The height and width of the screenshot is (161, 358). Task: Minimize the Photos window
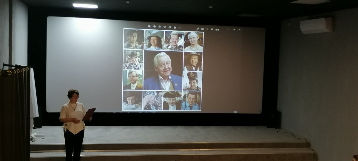coord(229,29)
